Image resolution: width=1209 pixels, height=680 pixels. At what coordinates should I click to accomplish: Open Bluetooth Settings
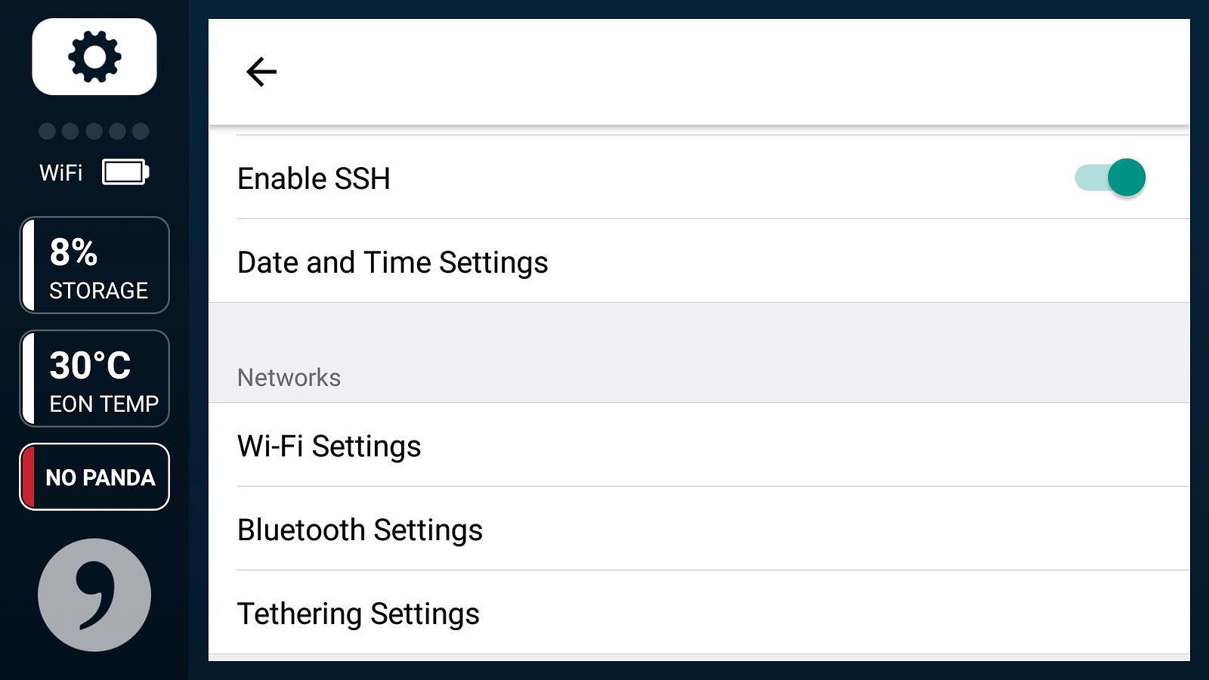360,530
